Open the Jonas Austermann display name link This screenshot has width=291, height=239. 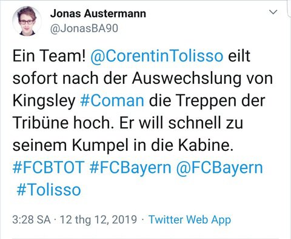pyautogui.click(x=98, y=14)
